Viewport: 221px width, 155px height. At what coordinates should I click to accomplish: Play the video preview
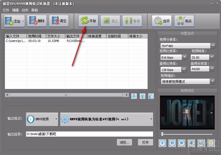coord(162,143)
